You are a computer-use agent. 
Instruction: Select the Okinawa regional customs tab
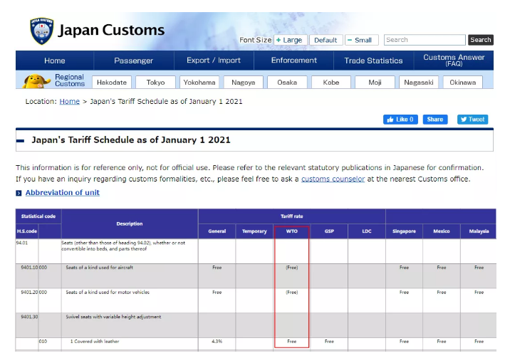[462, 82]
